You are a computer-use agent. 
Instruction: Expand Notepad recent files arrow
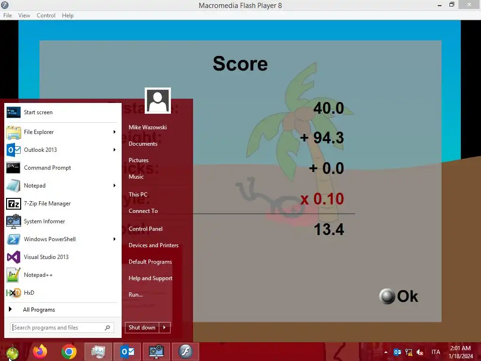115,185
